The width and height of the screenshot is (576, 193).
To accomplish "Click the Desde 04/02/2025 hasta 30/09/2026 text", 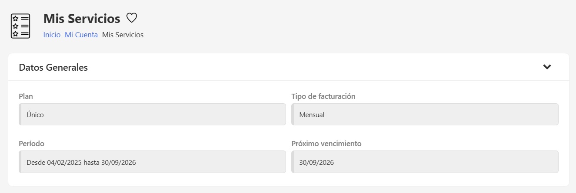I will 81,163.
